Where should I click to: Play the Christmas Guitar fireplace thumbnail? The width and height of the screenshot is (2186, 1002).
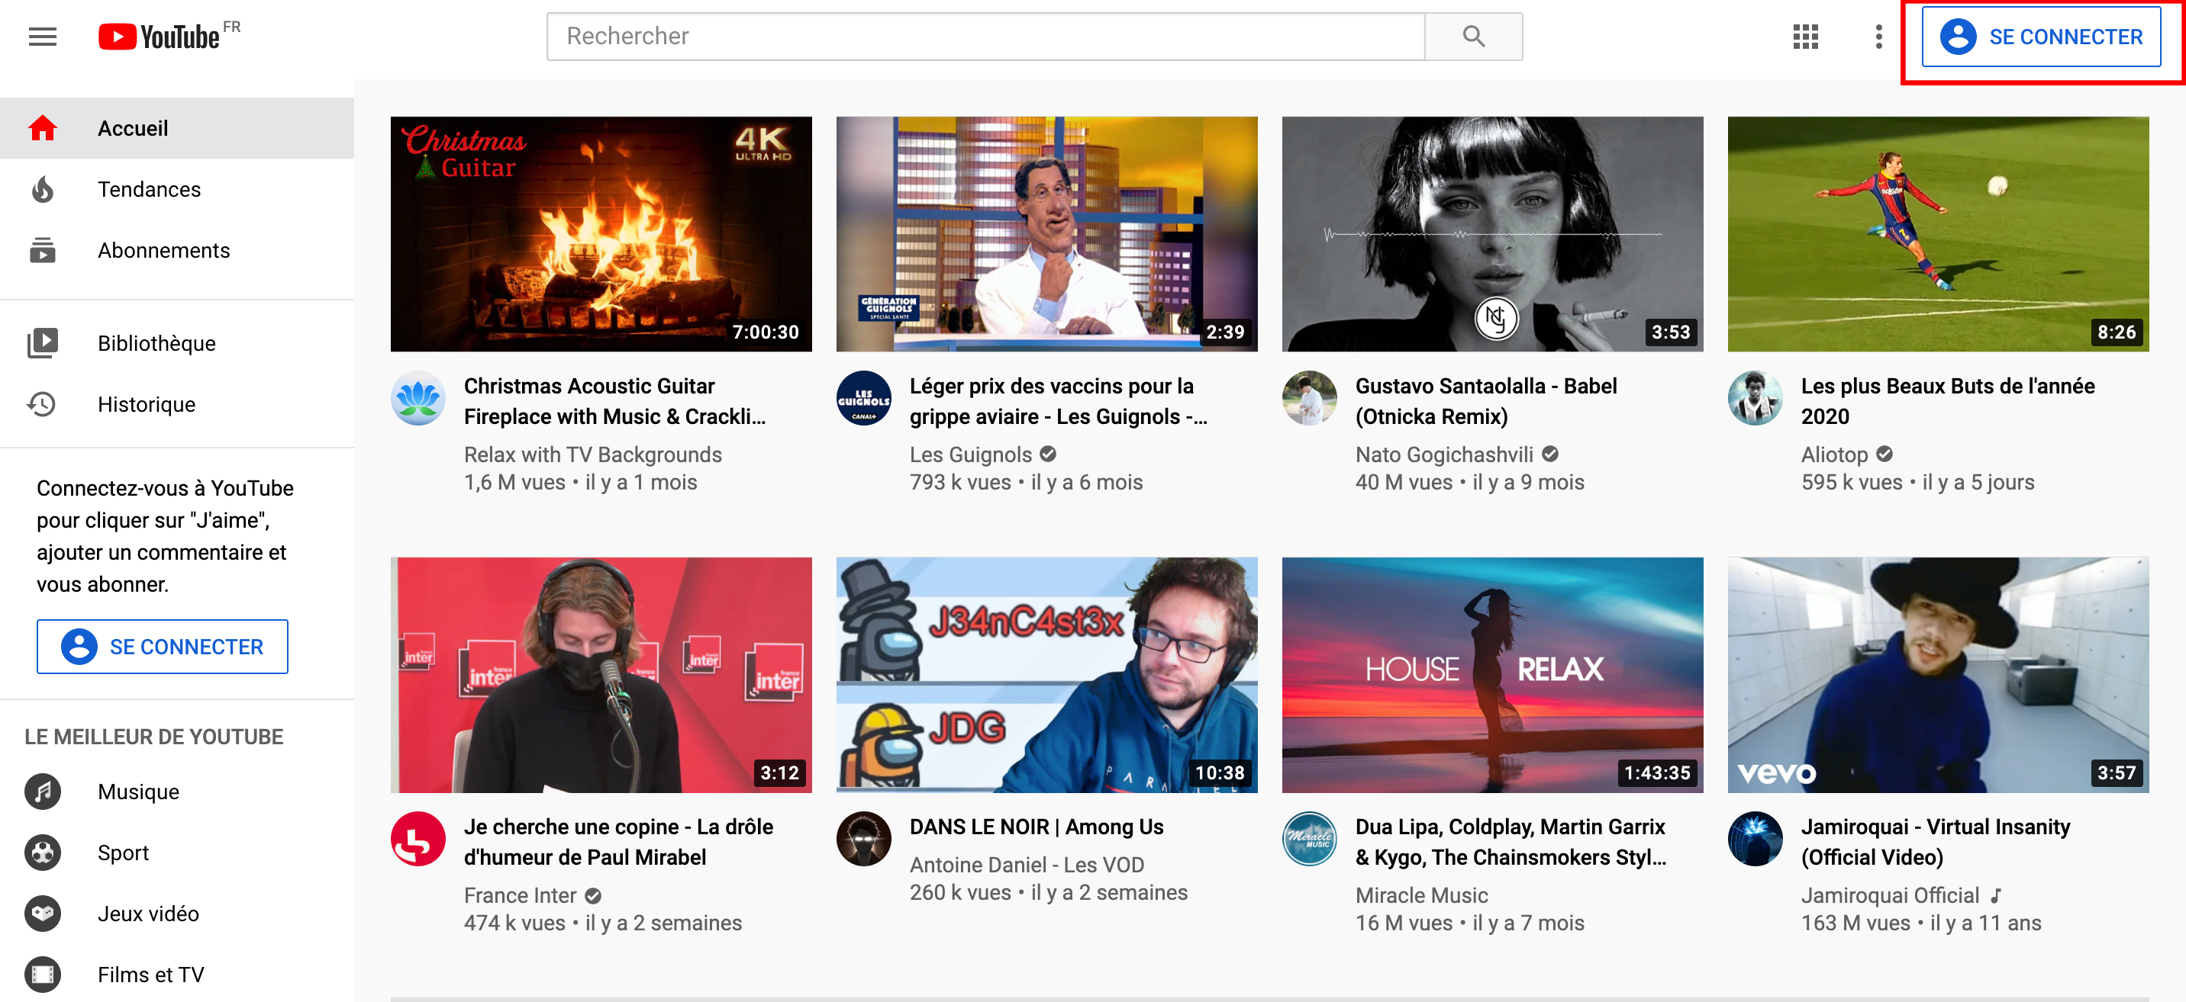click(x=601, y=234)
